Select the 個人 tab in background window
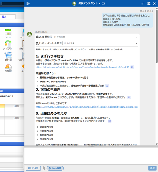Viewport: 158px width, 172px height. pos(4,17)
